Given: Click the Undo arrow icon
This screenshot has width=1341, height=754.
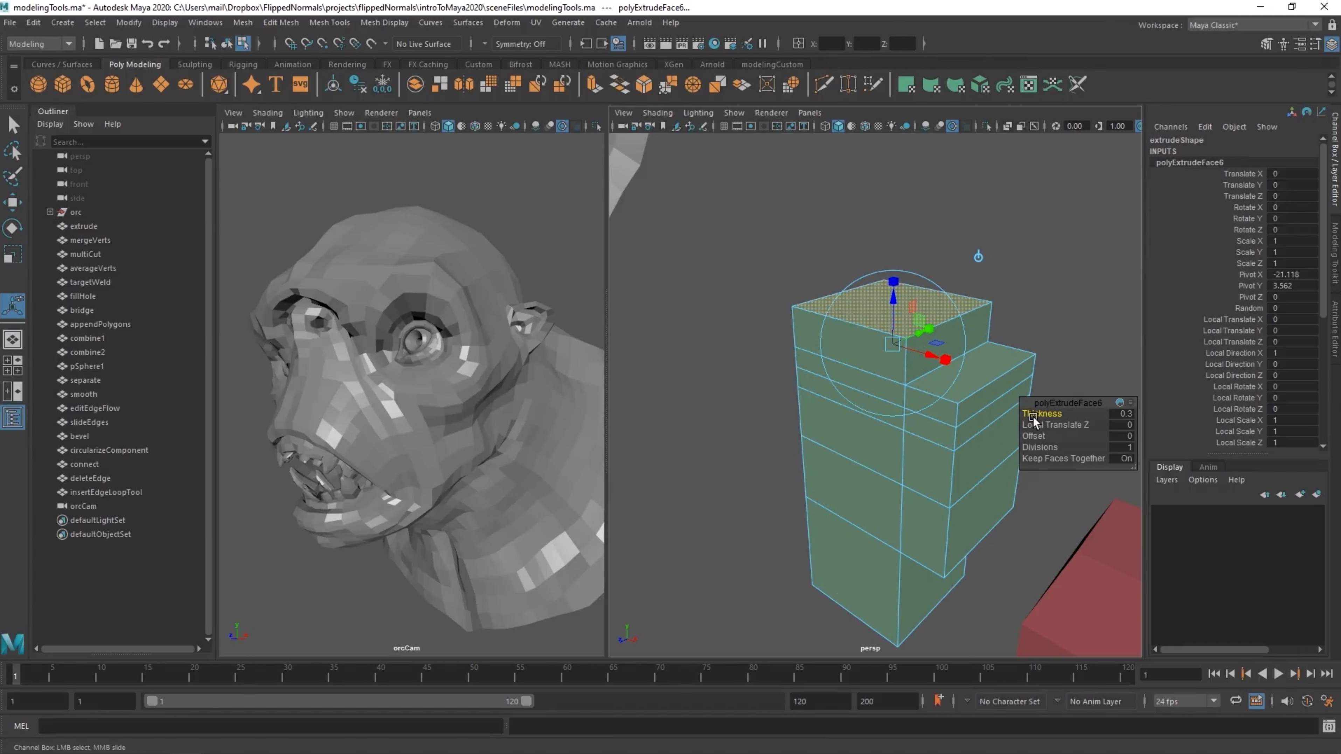Looking at the screenshot, I should coord(147,44).
